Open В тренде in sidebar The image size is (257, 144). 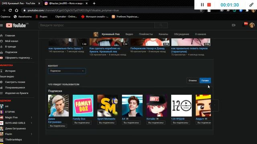pos(10,46)
